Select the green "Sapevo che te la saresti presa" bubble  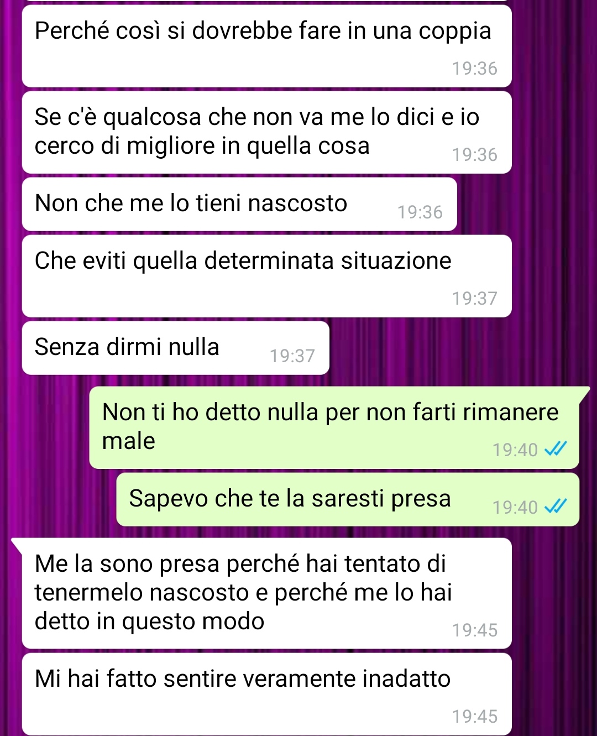[x=348, y=499]
